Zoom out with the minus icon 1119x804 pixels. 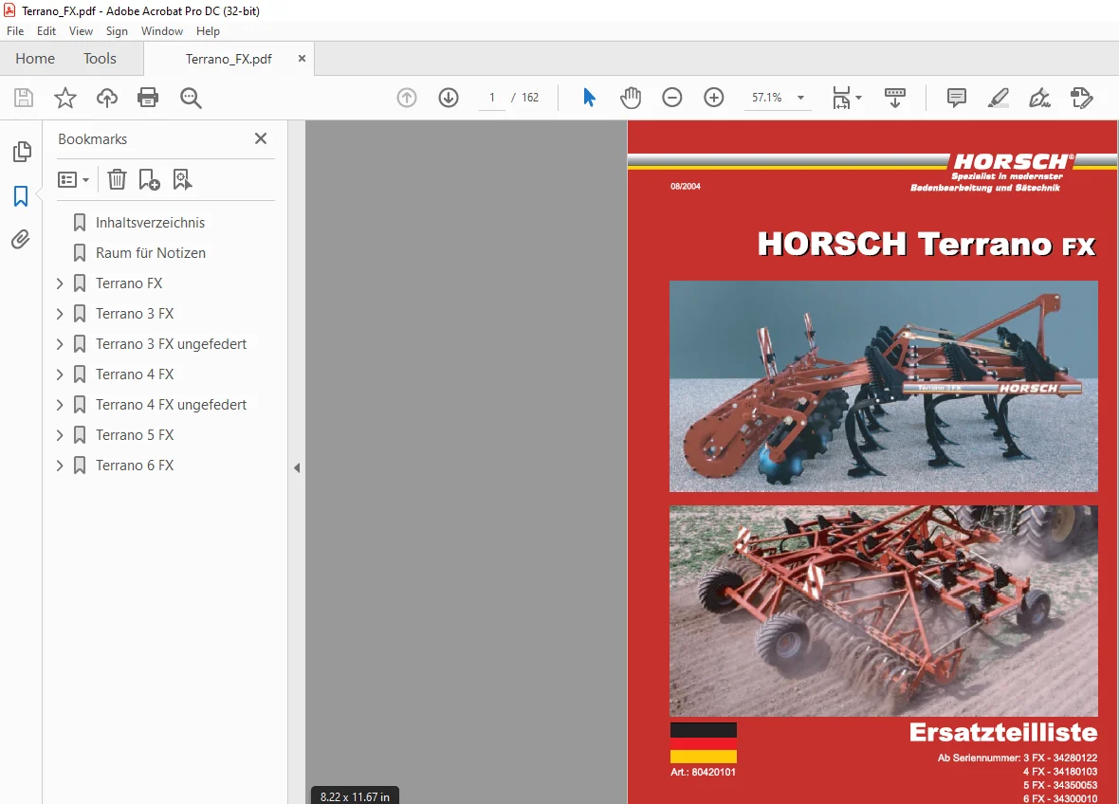pyautogui.click(x=672, y=98)
